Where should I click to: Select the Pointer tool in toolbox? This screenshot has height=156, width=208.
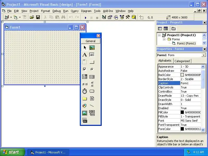[85, 48]
